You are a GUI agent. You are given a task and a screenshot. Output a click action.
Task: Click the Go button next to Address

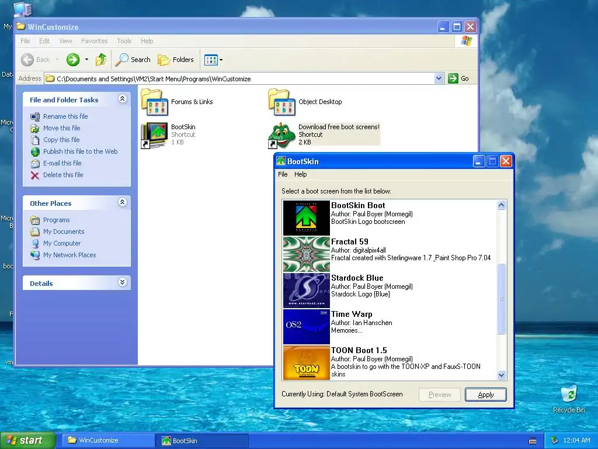pyautogui.click(x=458, y=79)
